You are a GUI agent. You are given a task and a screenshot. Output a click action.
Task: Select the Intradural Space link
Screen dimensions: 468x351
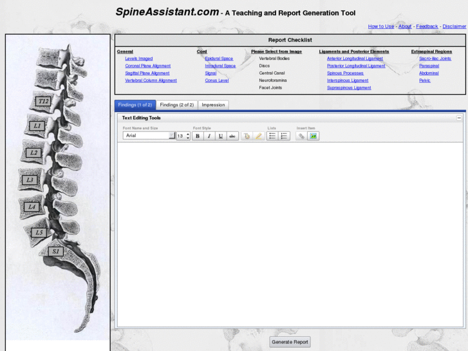click(x=220, y=66)
